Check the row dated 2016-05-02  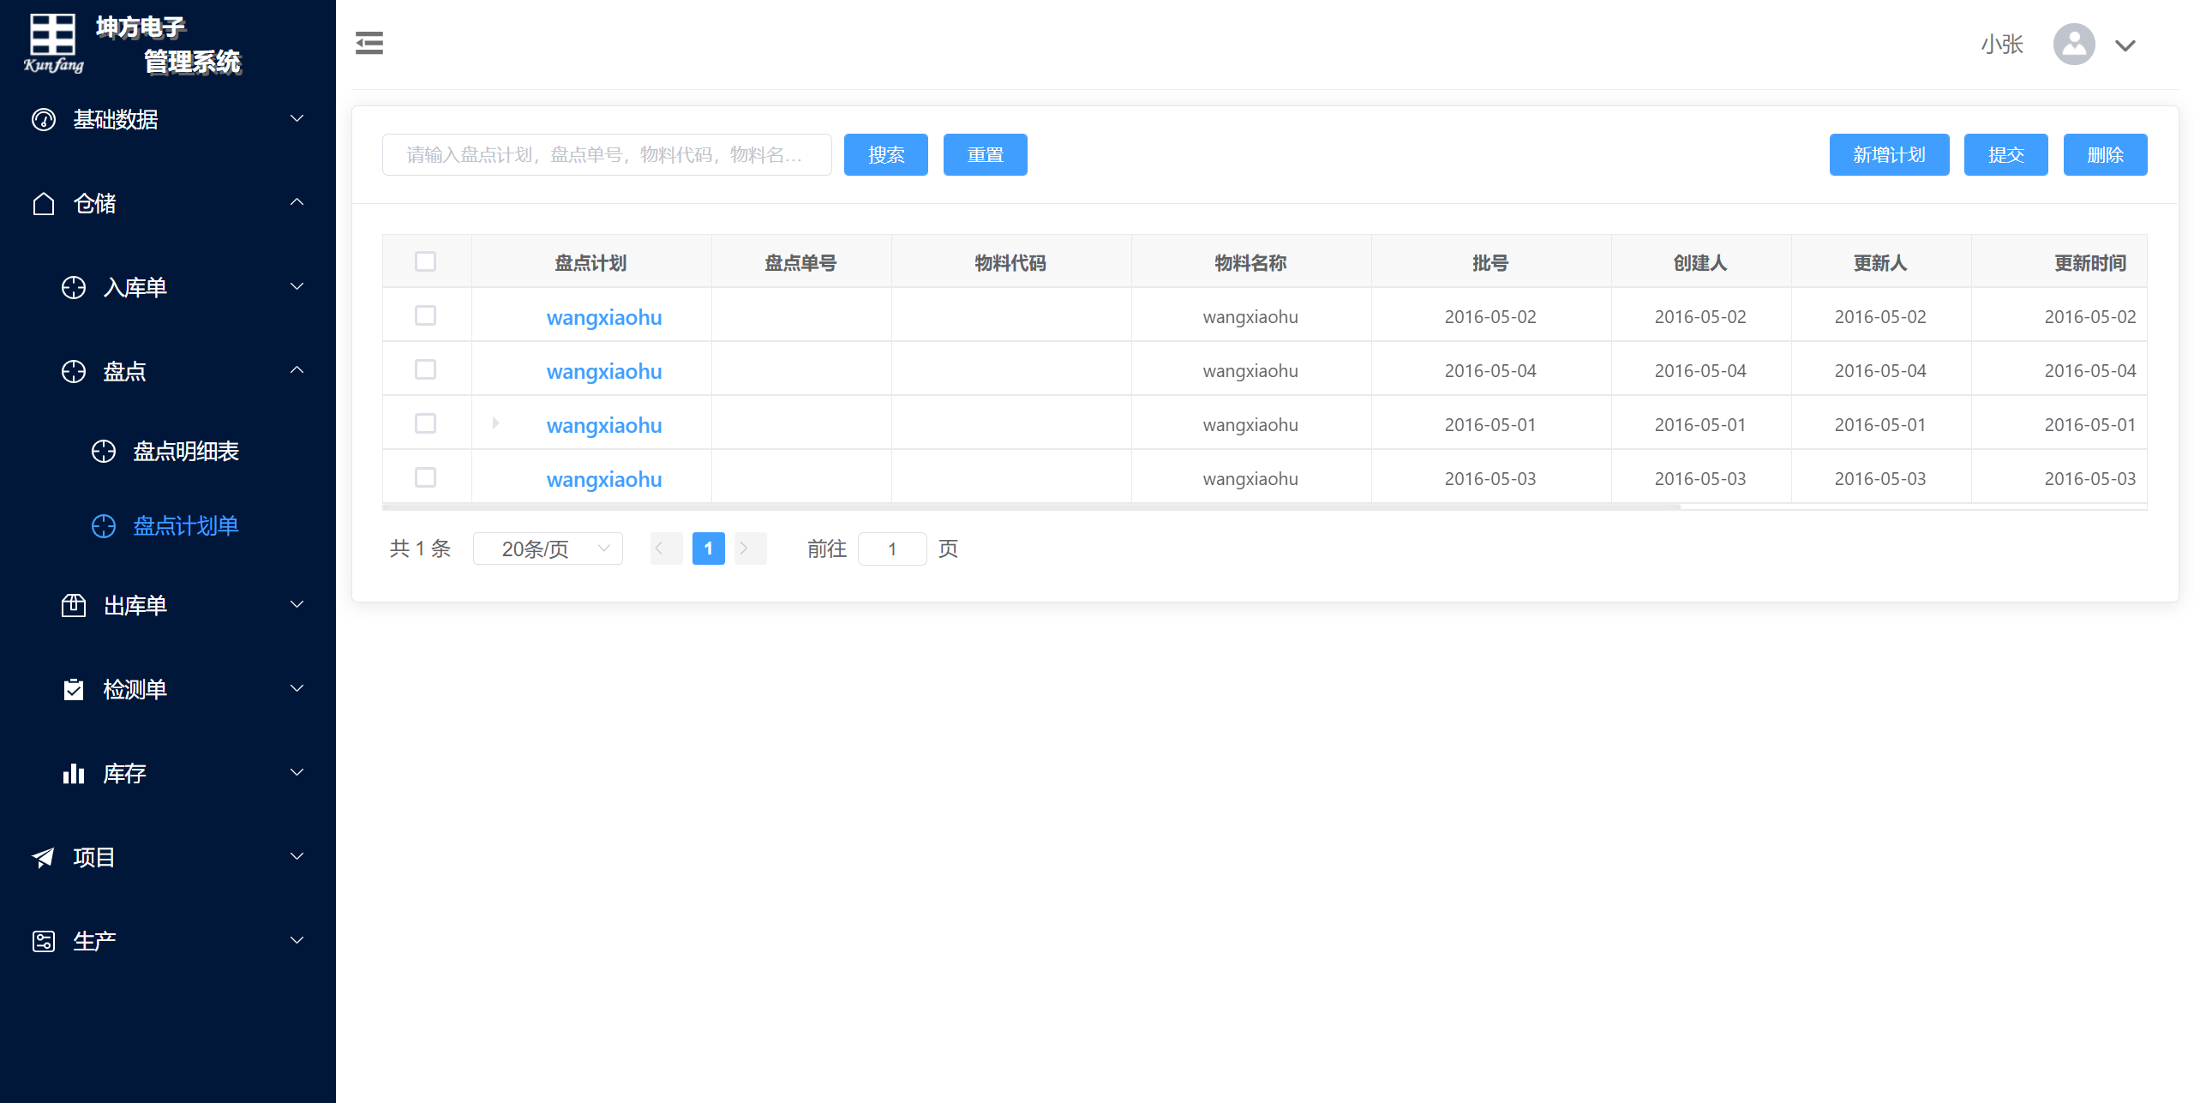click(x=425, y=315)
